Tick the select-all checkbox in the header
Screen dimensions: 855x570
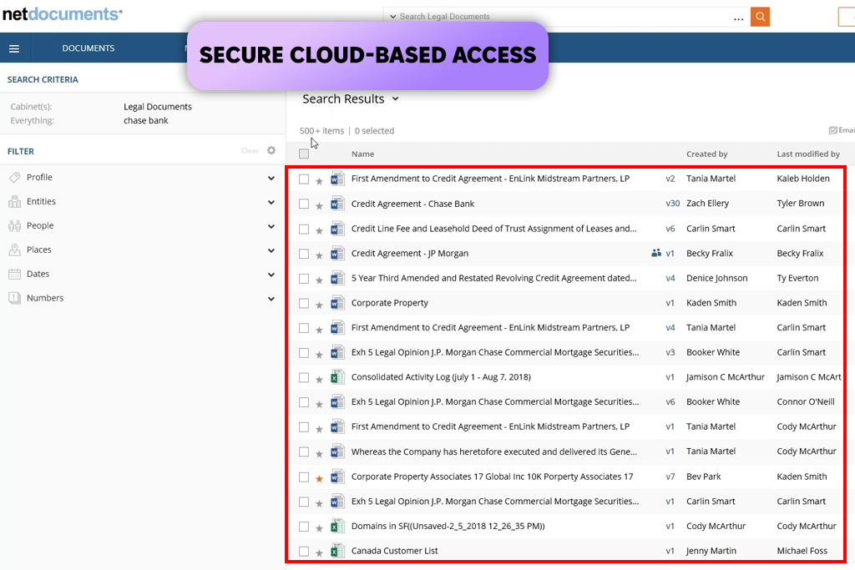tap(304, 154)
